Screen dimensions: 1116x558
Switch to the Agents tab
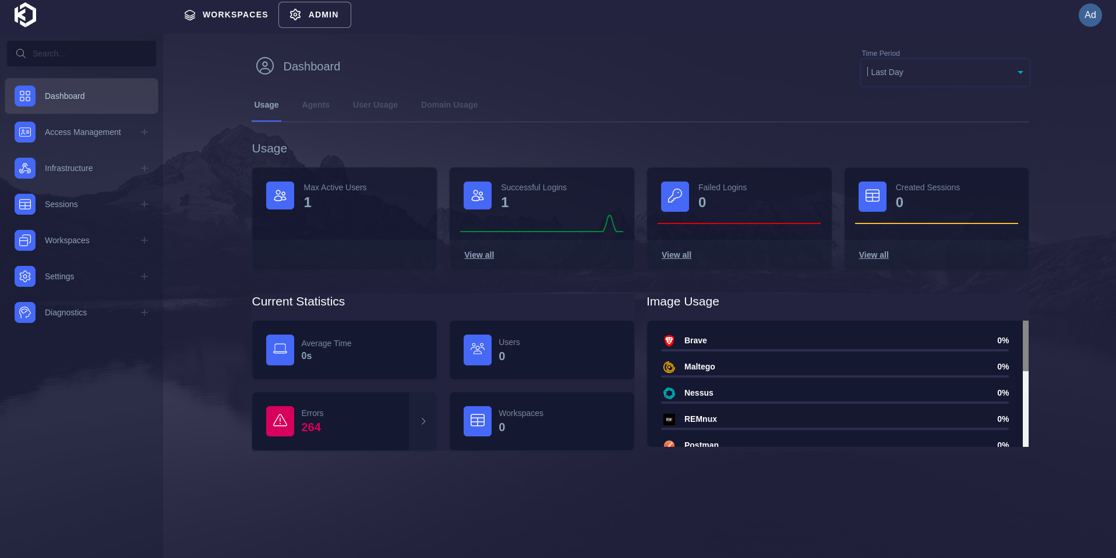click(316, 105)
